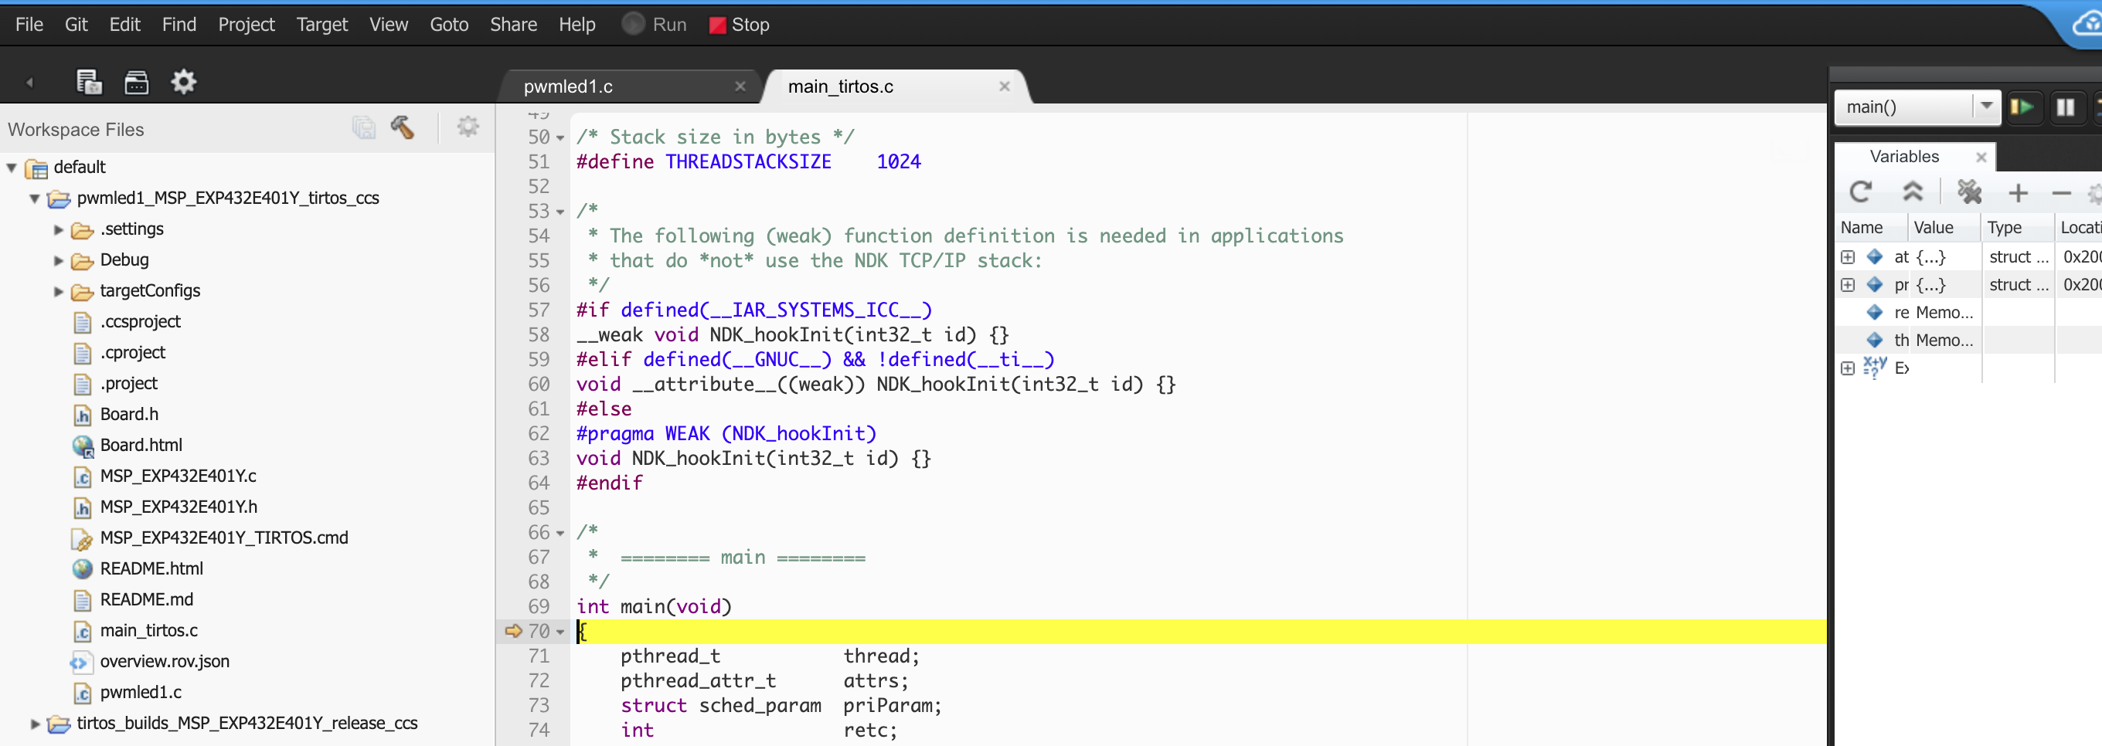Select the .project file

(x=129, y=384)
